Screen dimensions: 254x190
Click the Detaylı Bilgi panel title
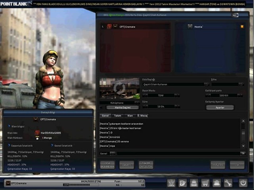[x=48, y=112]
